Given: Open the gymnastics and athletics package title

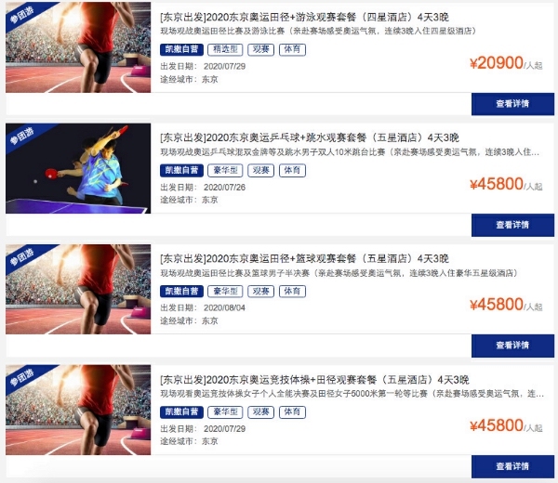Looking at the screenshot, I should [x=314, y=380].
